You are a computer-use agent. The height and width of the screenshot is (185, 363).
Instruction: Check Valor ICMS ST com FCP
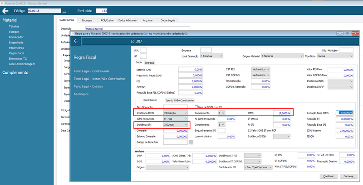249,131
